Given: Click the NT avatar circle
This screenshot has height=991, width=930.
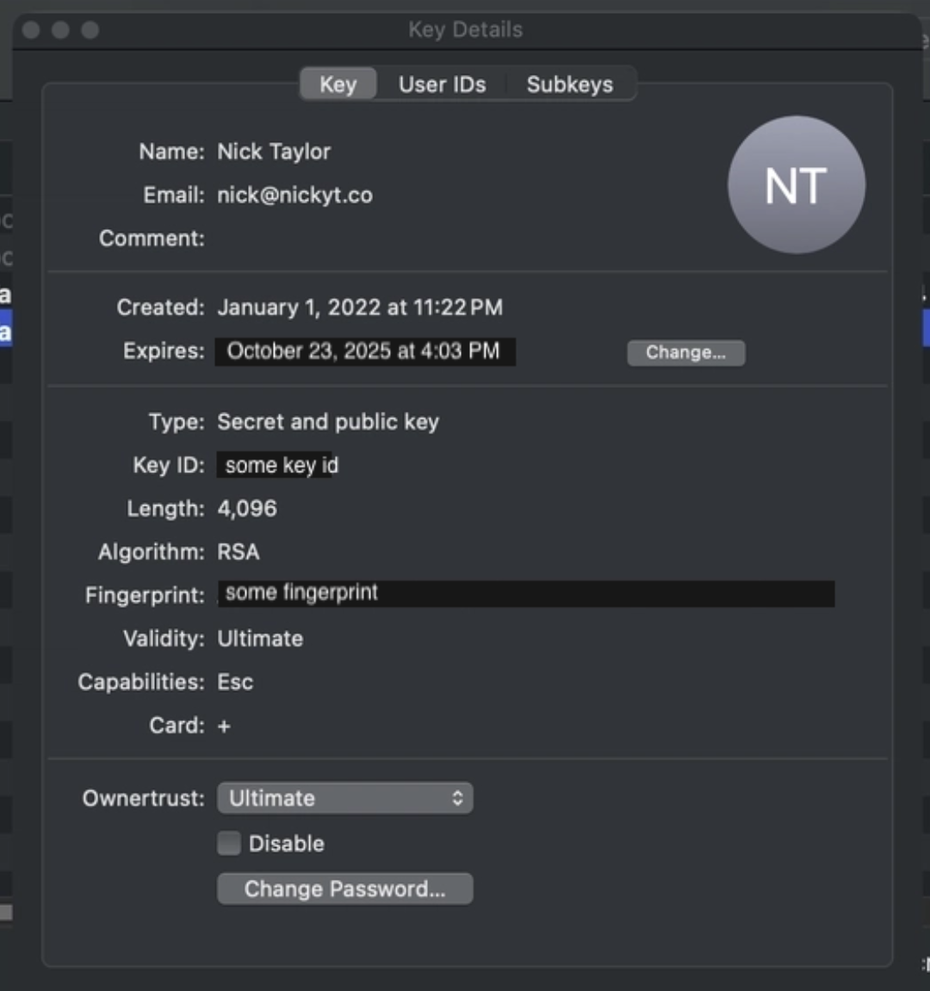Looking at the screenshot, I should (x=796, y=185).
